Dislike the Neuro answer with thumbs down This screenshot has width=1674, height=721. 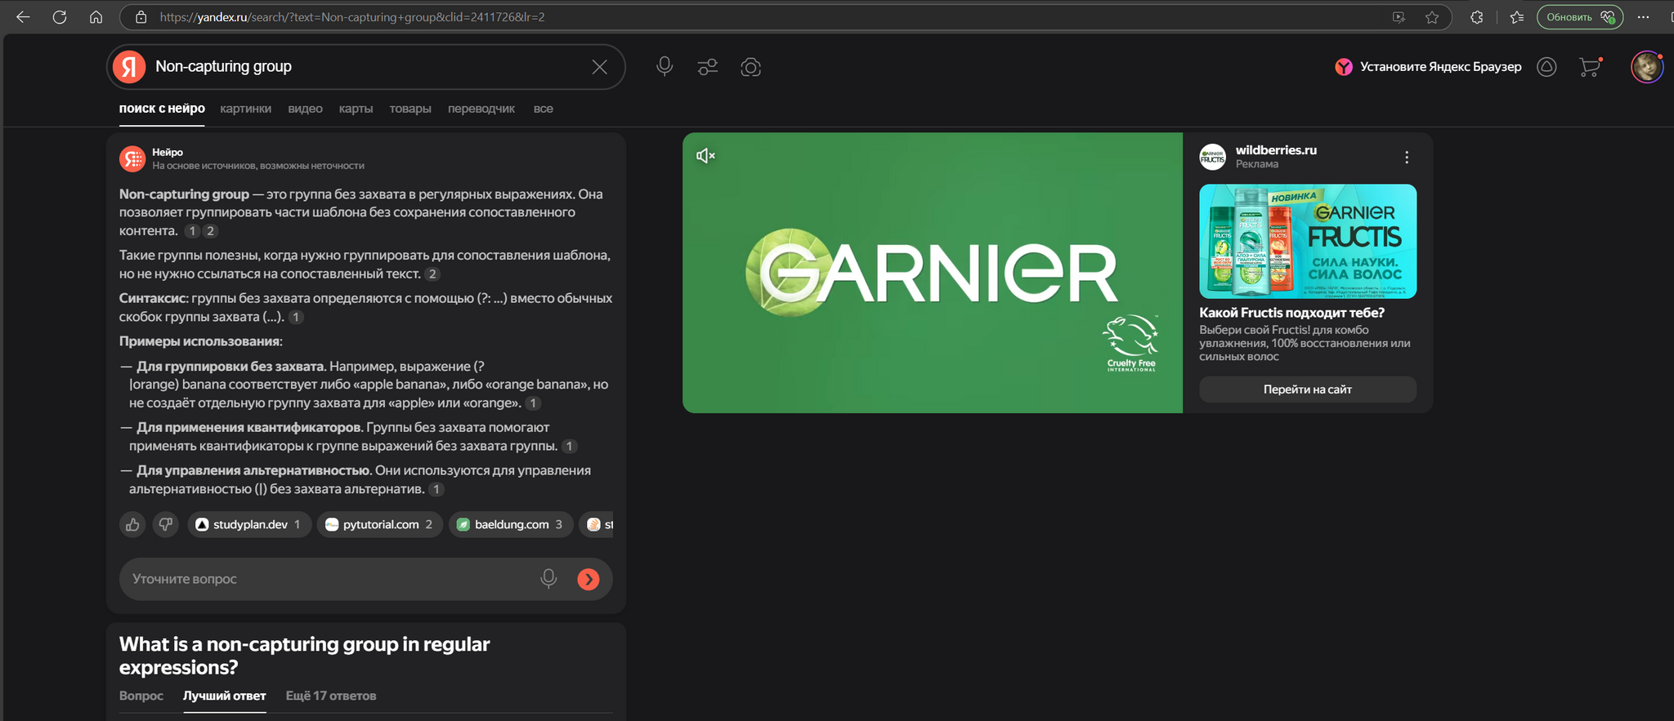pyautogui.click(x=166, y=524)
